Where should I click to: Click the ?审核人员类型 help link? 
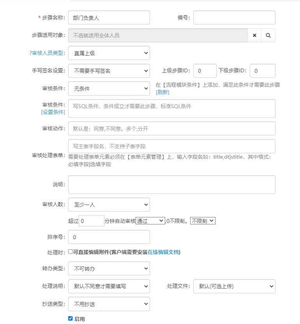click(46, 53)
